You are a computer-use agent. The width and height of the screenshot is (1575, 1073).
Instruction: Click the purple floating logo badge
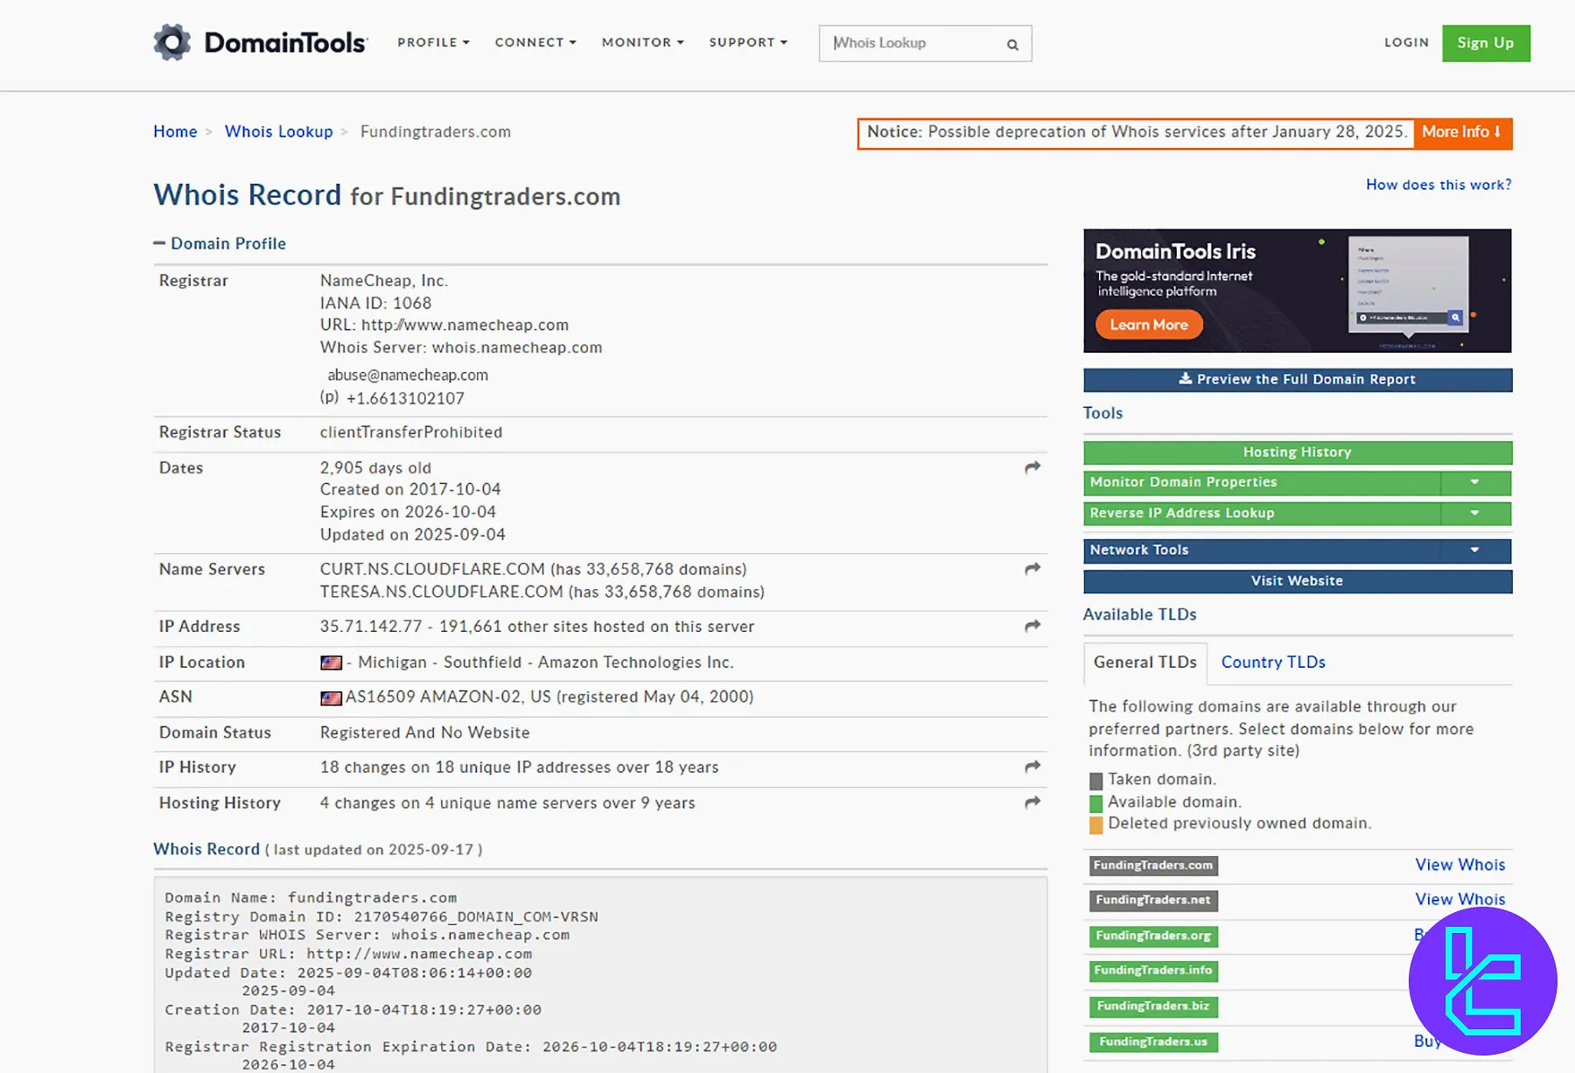click(x=1482, y=980)
